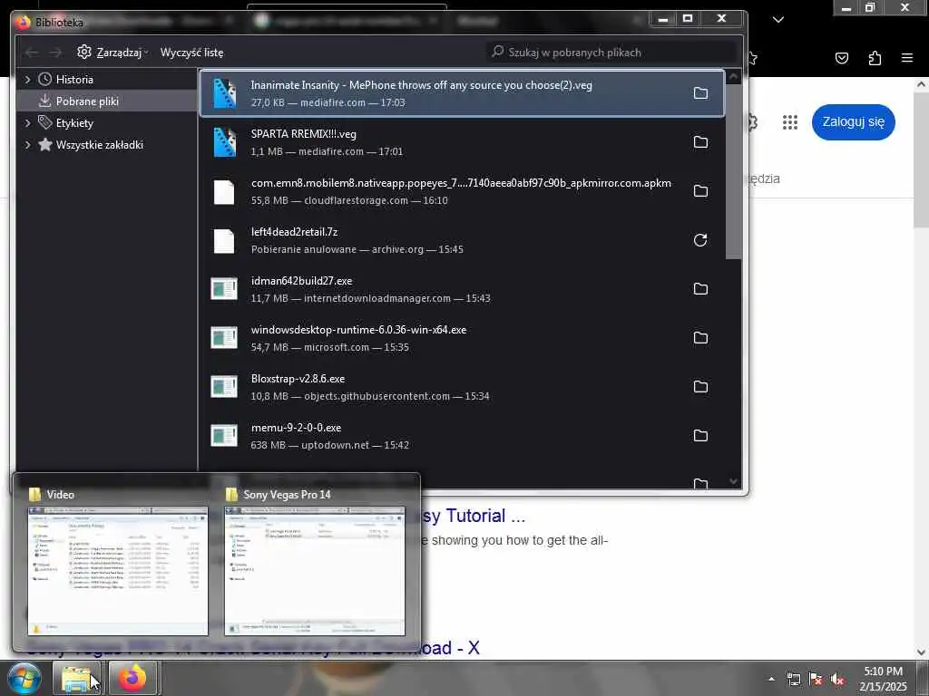Image resolution: width=929 pixels, height=696 pixels.
Task: Click the Library forward arrow
Action: tap(55, 53)
